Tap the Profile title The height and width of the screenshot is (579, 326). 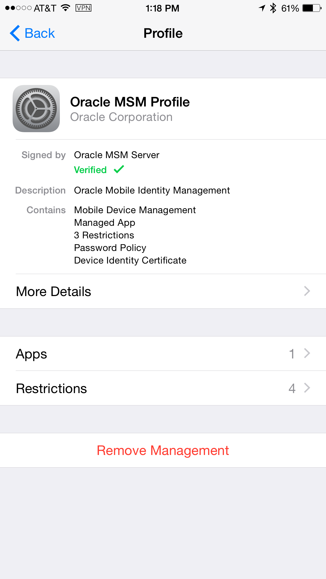163,33
